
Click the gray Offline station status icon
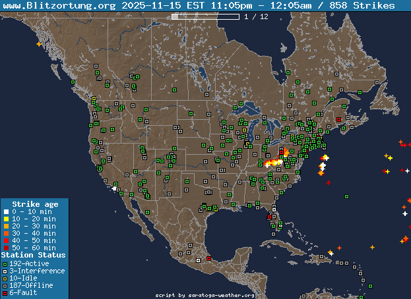pyautogui.click(x=5, y=285)
